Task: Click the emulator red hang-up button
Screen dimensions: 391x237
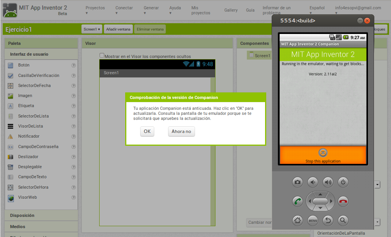Action: pyautogui.click(x=343, y=201)
